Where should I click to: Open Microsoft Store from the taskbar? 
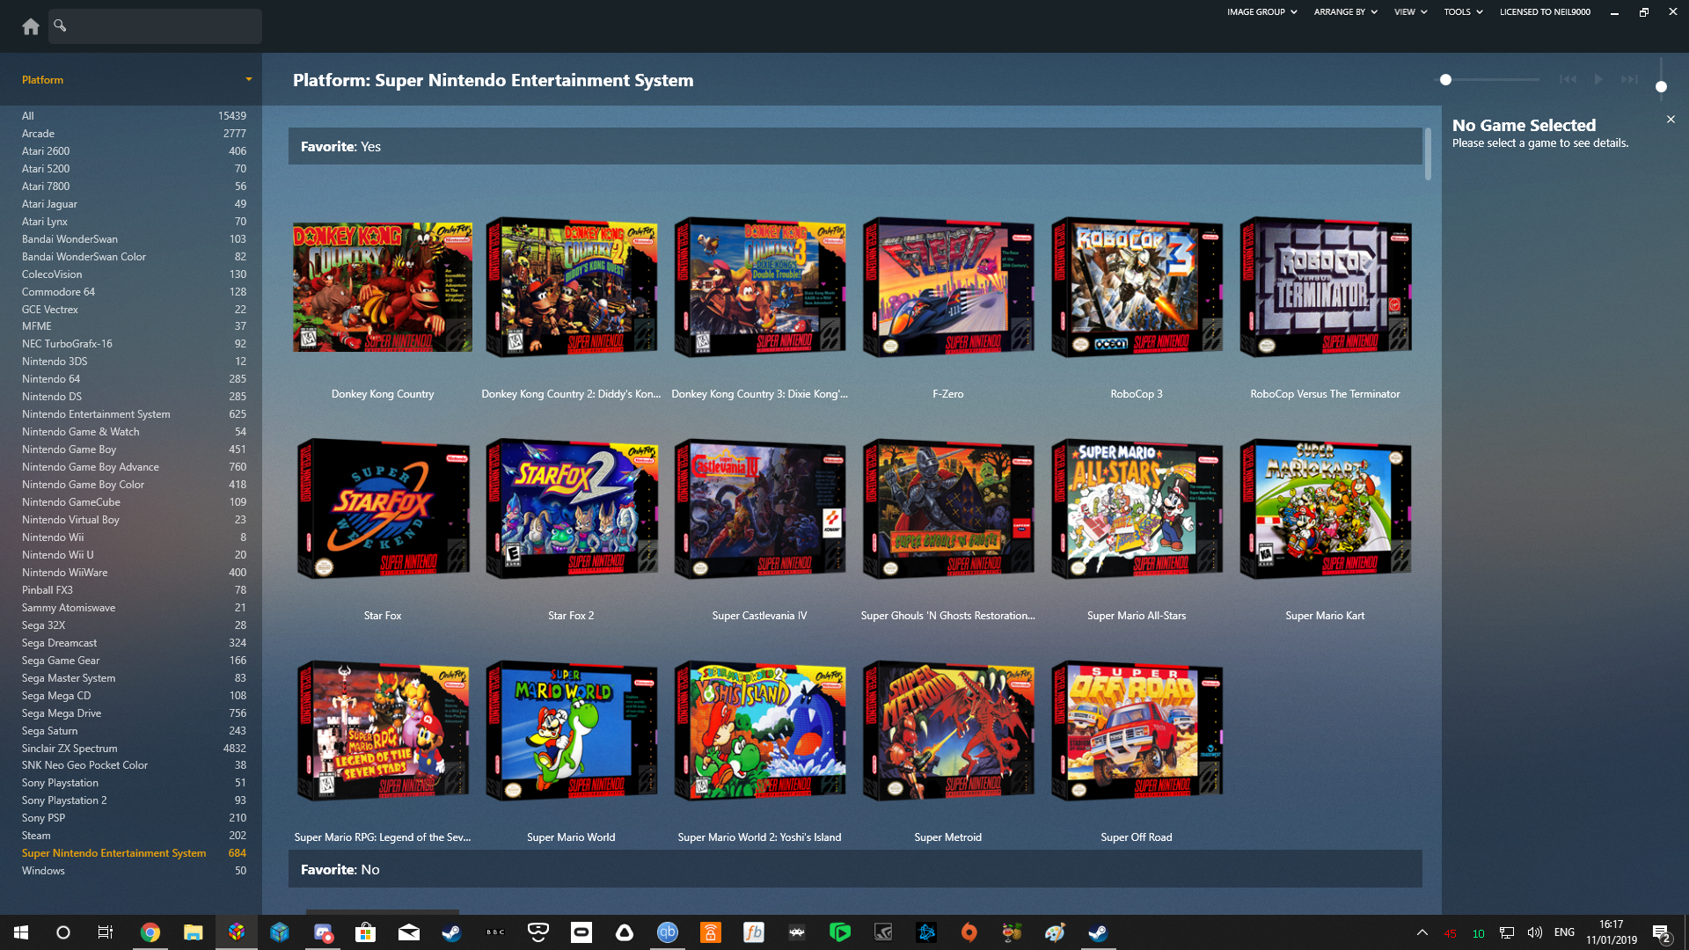(x=365, y=932)
